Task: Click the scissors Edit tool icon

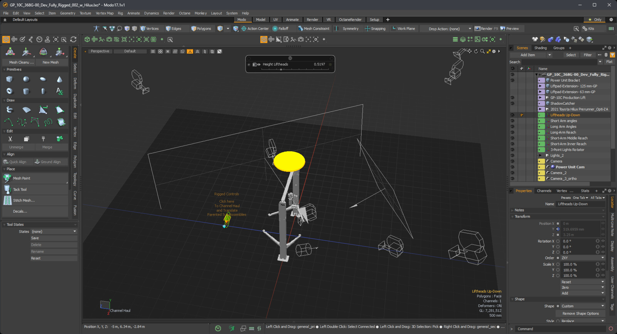Action: [x=10, y=139]
